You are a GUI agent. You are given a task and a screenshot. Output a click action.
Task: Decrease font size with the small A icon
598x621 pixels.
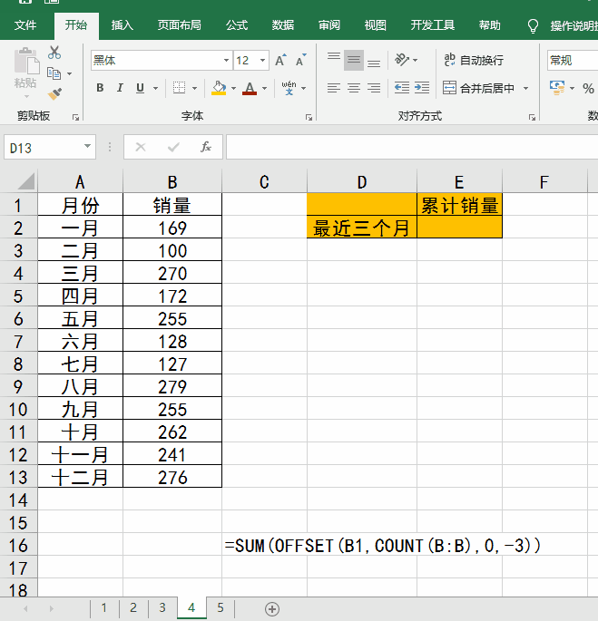pos(301,60)
